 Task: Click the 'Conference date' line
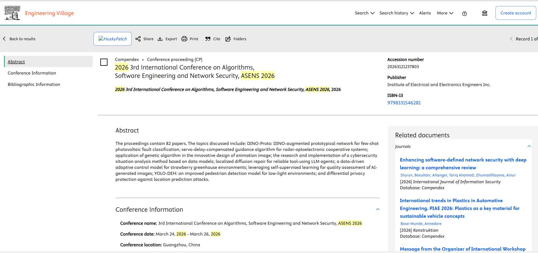(170, 234)
